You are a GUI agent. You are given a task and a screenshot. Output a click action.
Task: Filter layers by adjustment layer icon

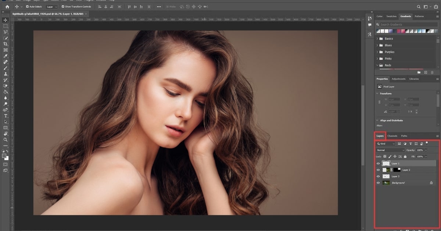click(405, 144)
